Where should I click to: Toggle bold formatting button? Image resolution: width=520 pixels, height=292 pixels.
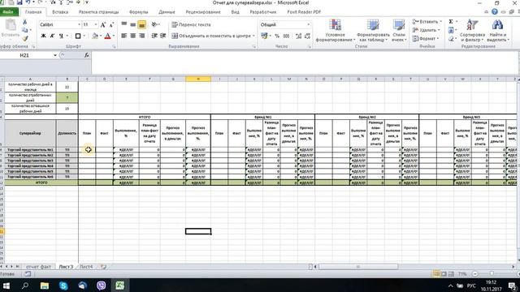click(x=43, y=36)
